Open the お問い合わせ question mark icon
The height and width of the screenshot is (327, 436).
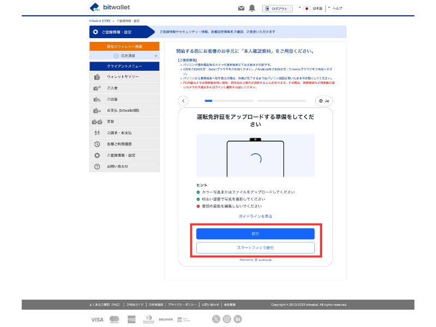[x=97, y=165]
